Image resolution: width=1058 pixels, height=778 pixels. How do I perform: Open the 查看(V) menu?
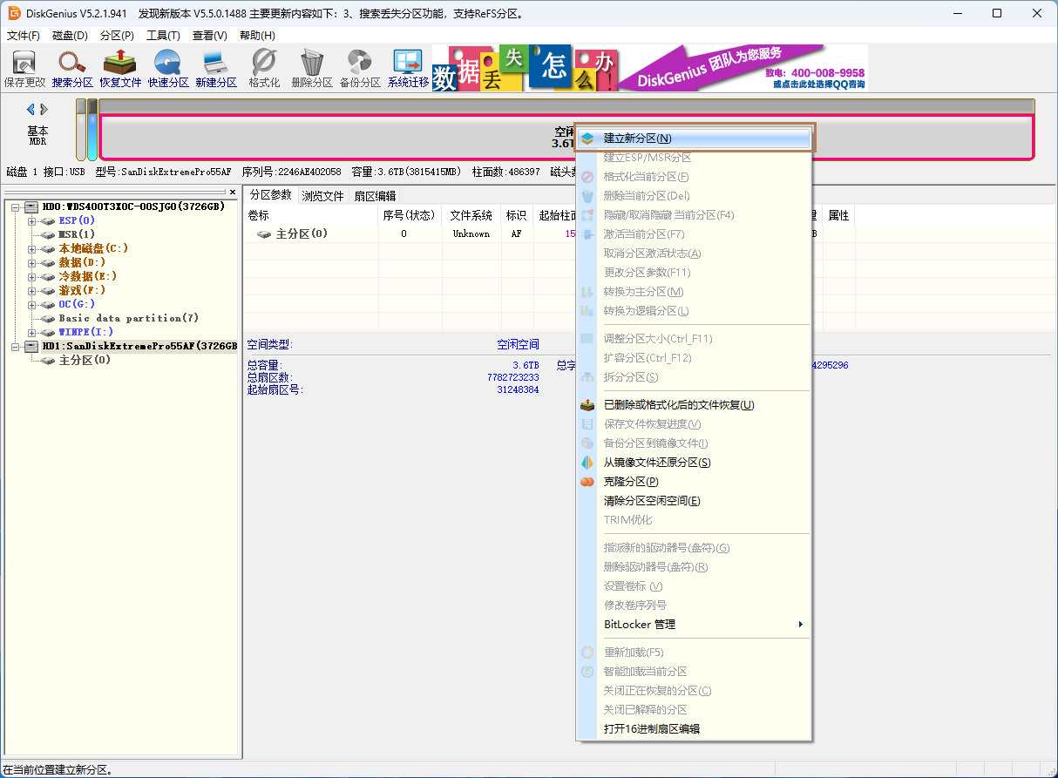(x=209, y=35)
